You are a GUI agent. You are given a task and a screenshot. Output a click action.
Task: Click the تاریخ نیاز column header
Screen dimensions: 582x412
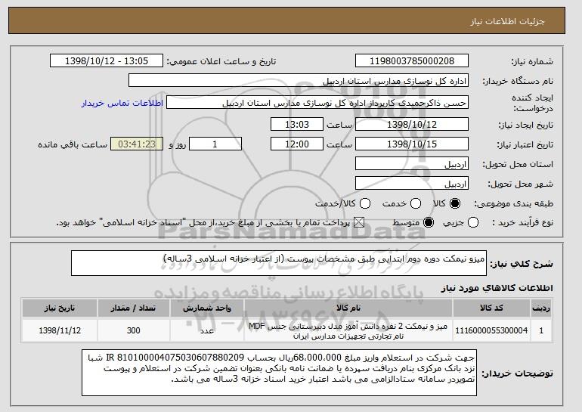[60, 308]
